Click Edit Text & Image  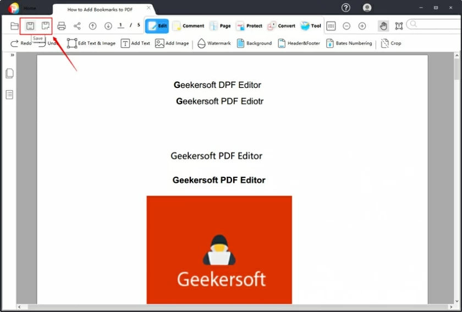(91, 43)
